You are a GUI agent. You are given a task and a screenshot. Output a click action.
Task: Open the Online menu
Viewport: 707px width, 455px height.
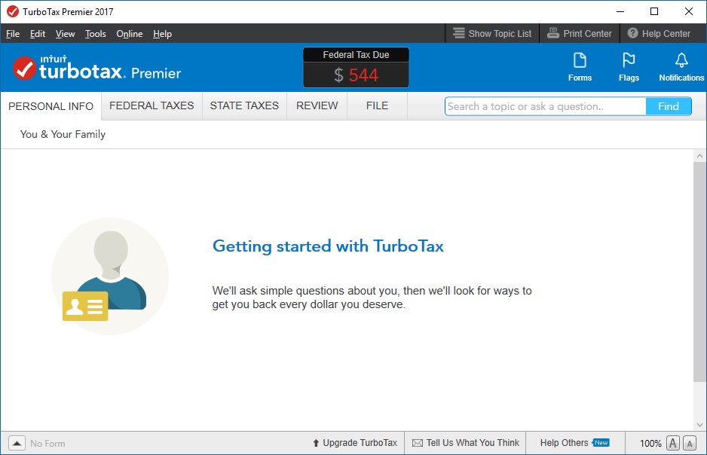(x=130, y=34)
